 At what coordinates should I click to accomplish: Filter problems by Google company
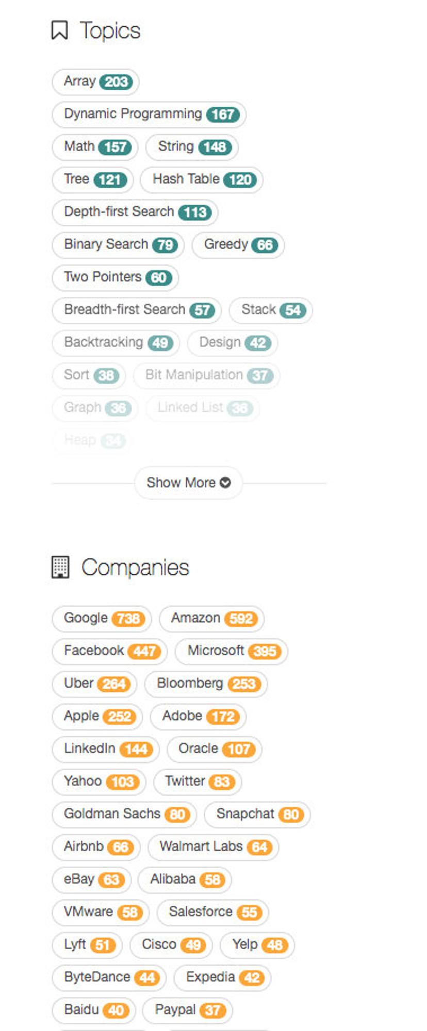[x=102, y=618]
